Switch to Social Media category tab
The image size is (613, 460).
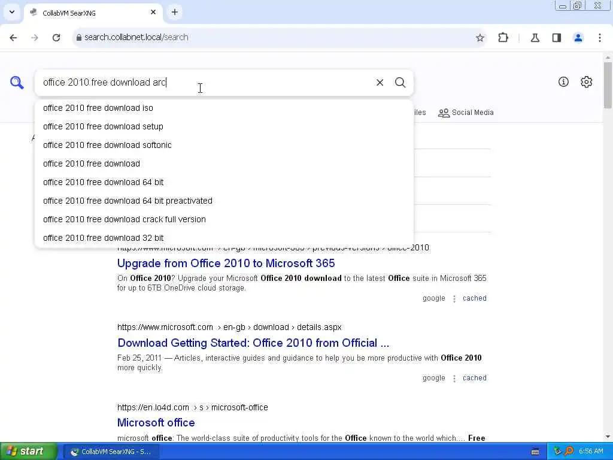[466, 113]
